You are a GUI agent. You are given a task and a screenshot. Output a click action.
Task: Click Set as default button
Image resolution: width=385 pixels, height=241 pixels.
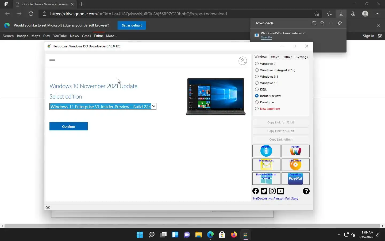click(x=132, y=25)
